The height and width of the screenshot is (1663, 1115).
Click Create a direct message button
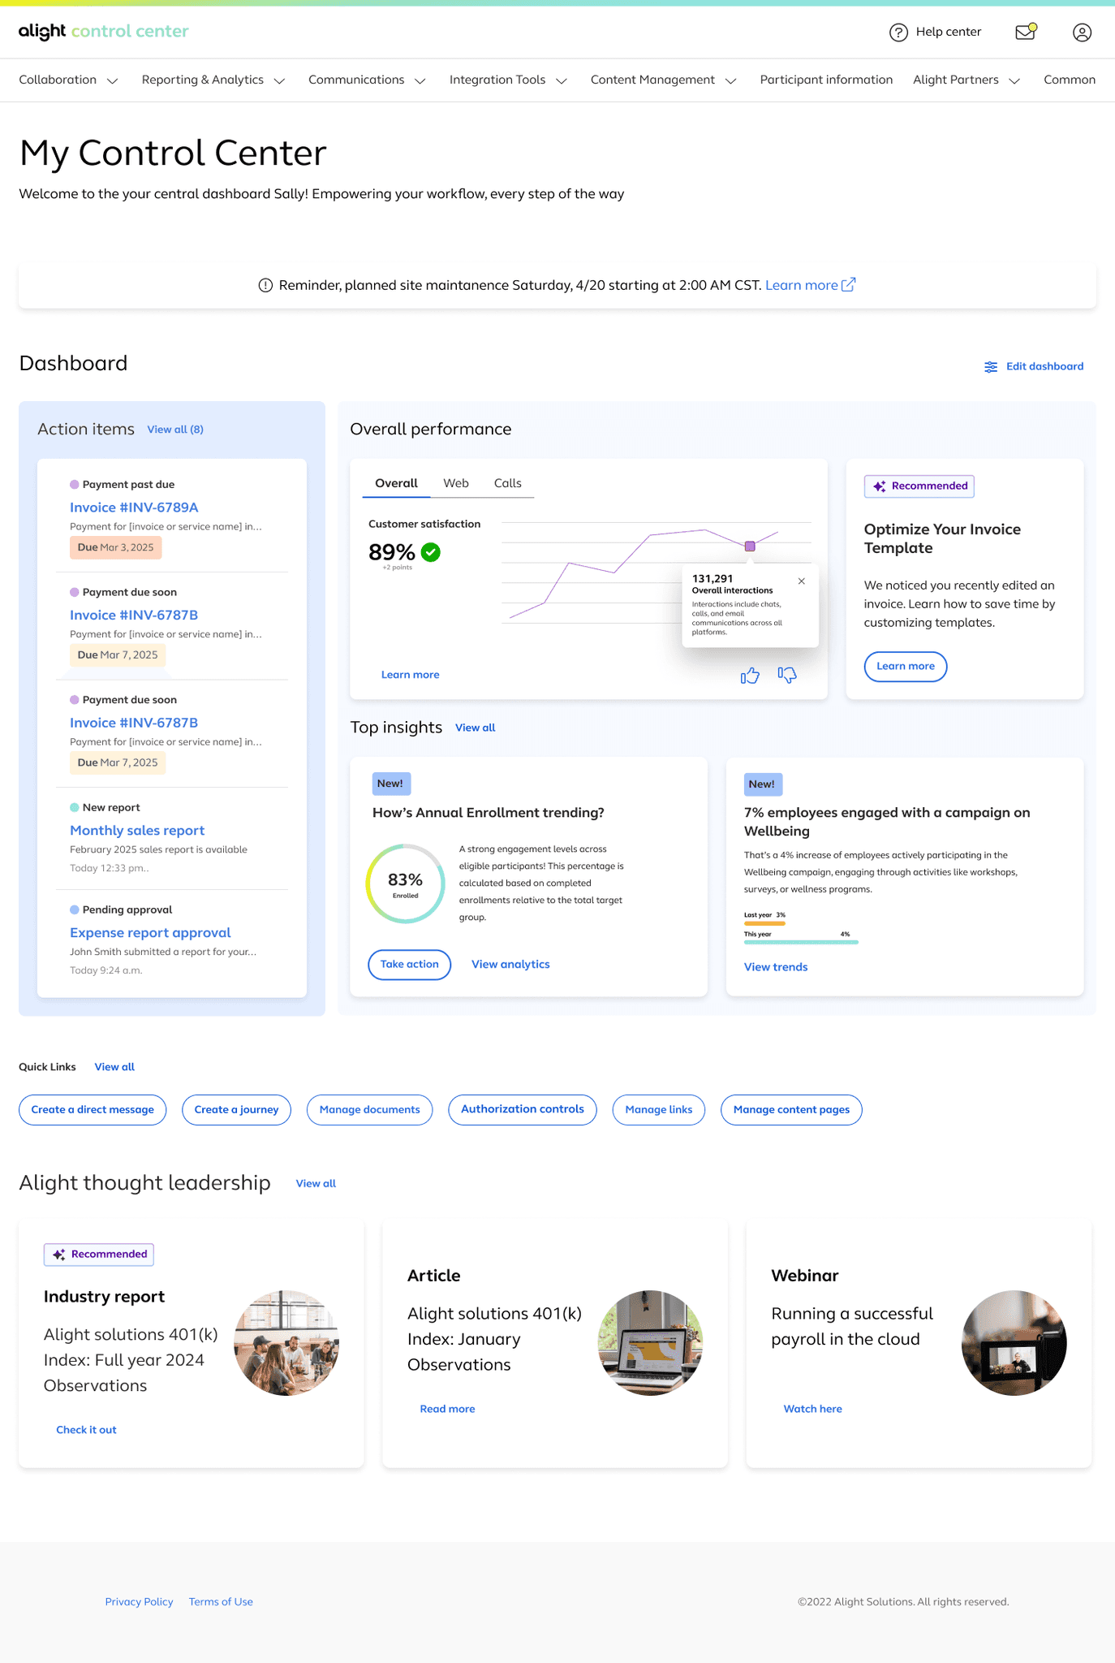[x=93, y=1110]
